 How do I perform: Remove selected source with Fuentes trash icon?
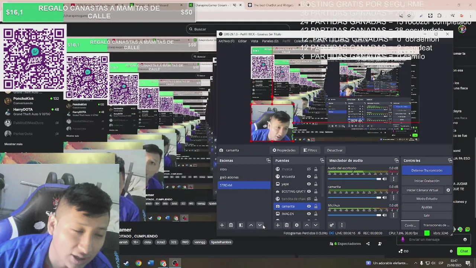(287, 225)
